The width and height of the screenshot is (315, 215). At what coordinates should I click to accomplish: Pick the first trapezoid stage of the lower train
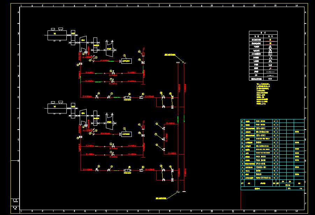tap(83, 117)
